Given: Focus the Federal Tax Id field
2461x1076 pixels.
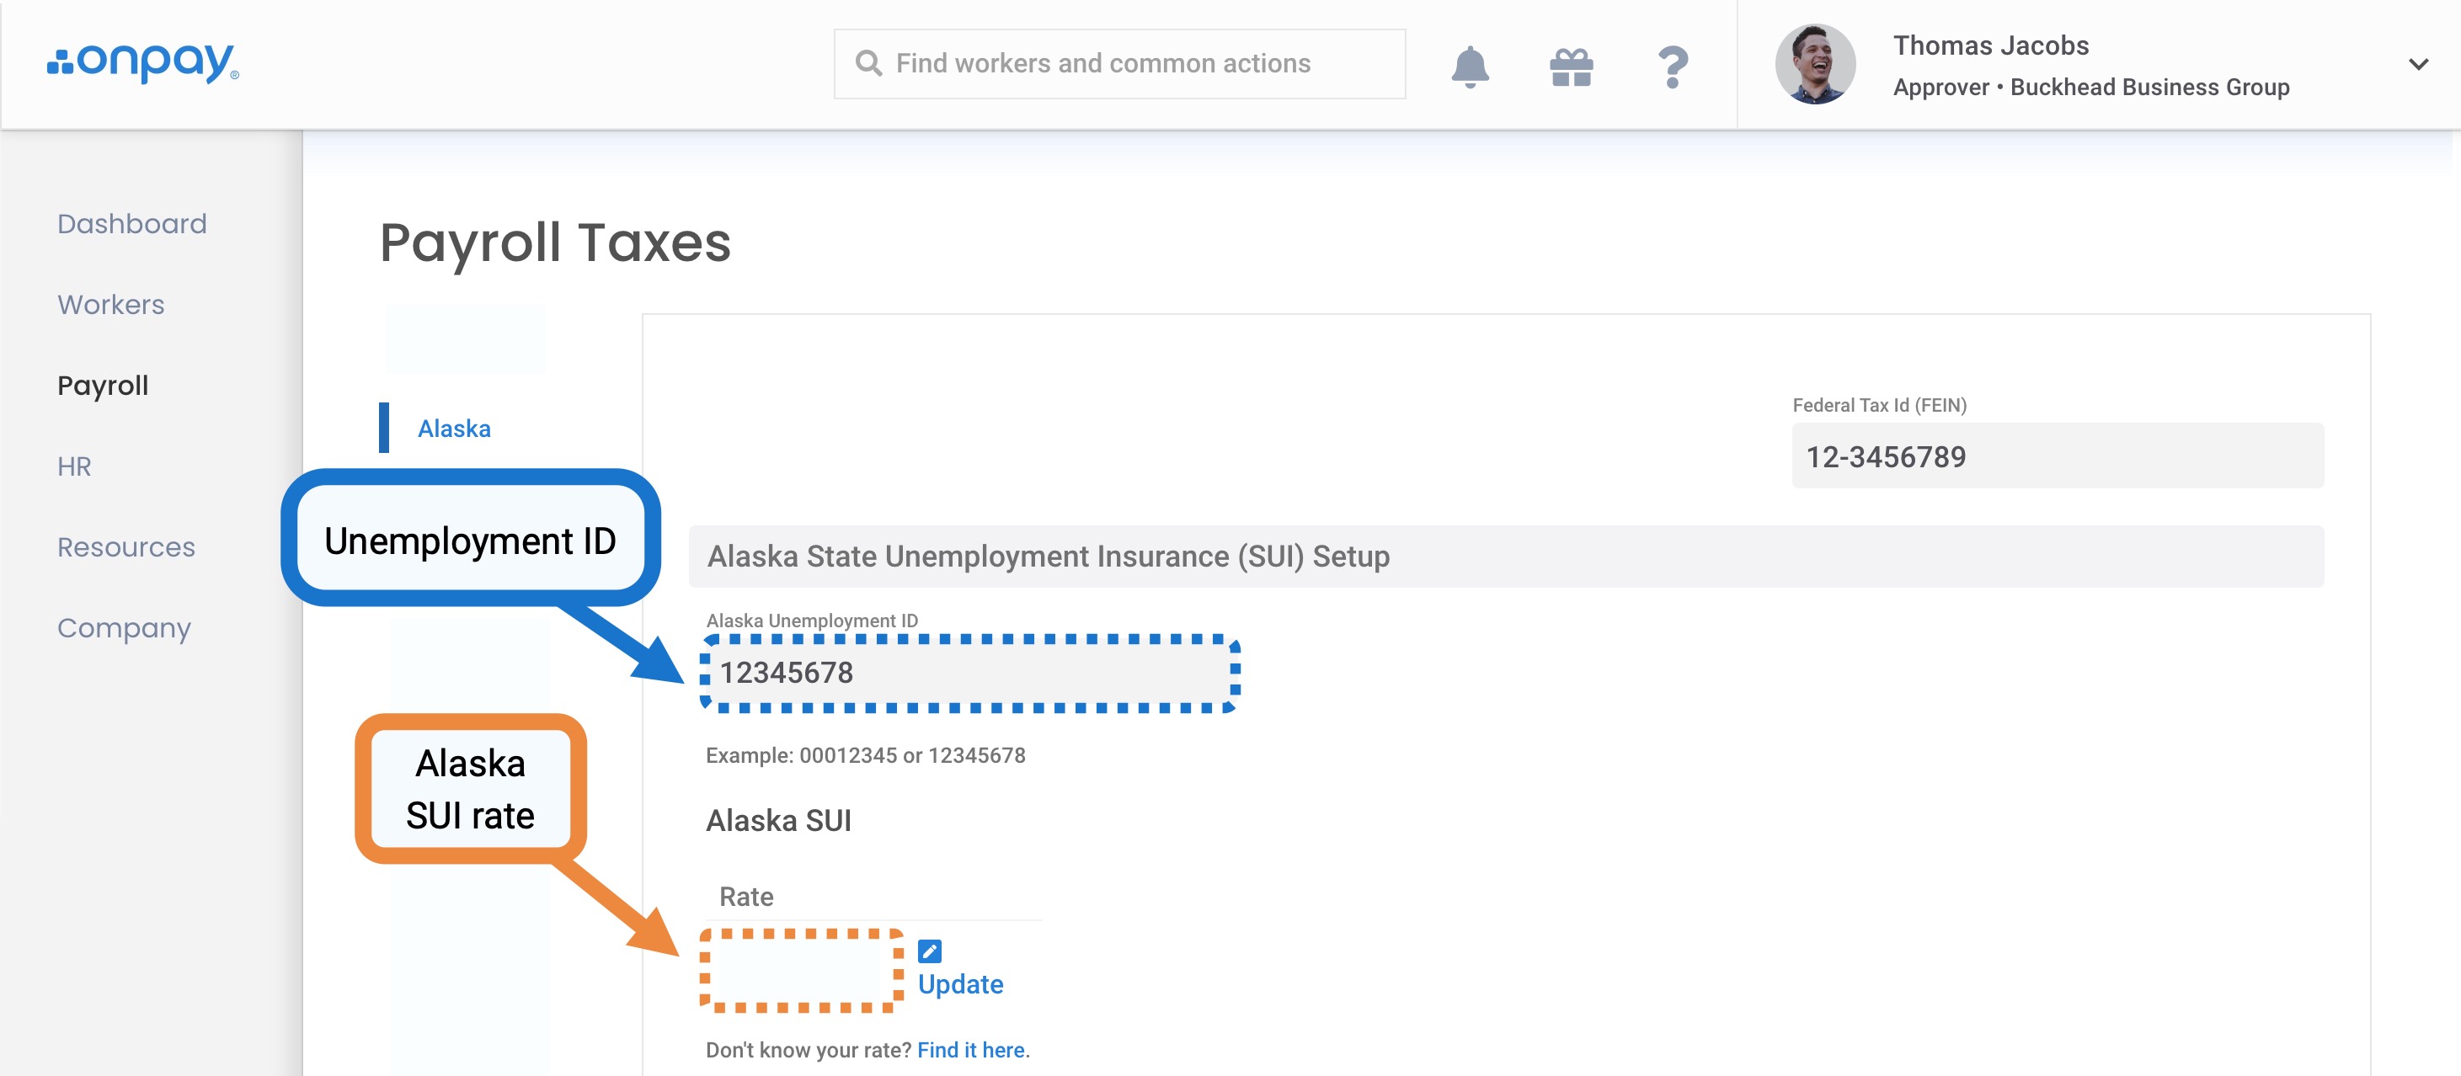Looking at the screenshot, I should (x=2056, y=456).
